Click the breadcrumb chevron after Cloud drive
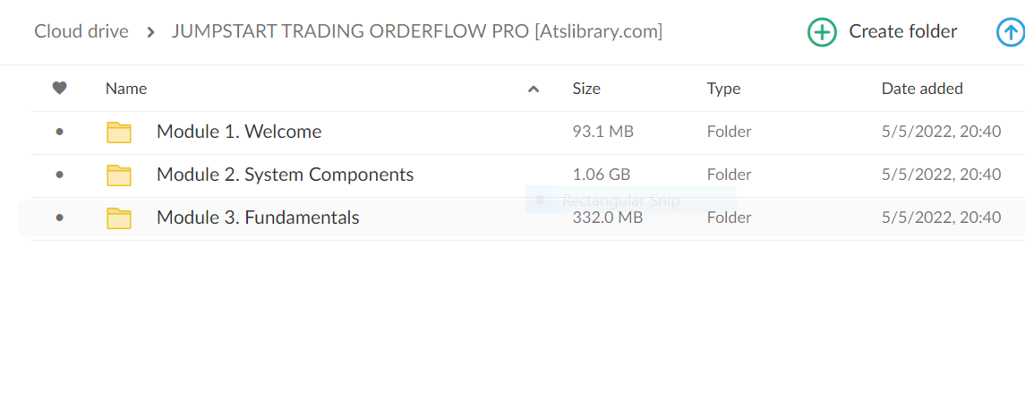 (150, 31)
